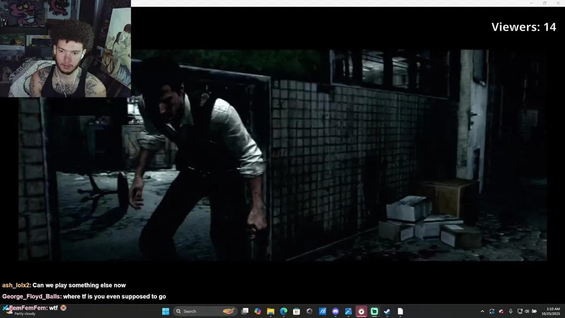Viewport: 565px width, 318px height.
Task: Open the blank document app on taskbar
Action: click(x=400, y=311)
